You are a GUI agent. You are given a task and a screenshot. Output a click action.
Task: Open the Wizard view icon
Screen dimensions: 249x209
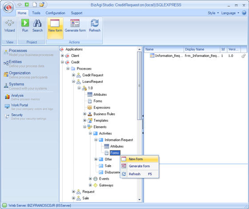click(x=9, y=23)
